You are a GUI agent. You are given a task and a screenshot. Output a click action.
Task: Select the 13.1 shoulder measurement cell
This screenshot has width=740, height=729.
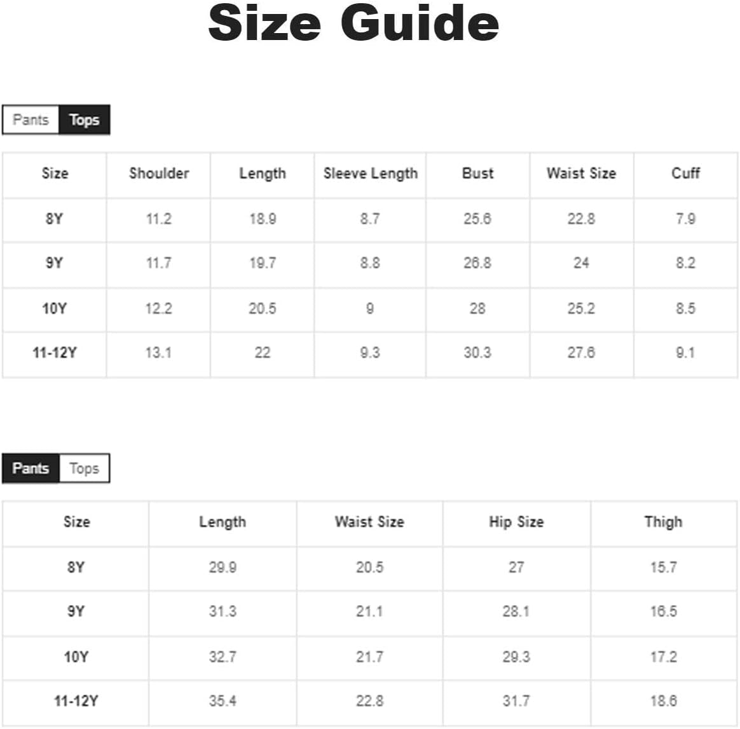point(159,353)
